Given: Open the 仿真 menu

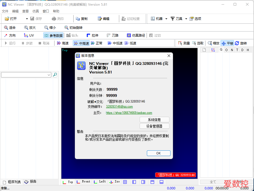Looking at the screenshot, I should pyautogui.click(x=35, y=11).
